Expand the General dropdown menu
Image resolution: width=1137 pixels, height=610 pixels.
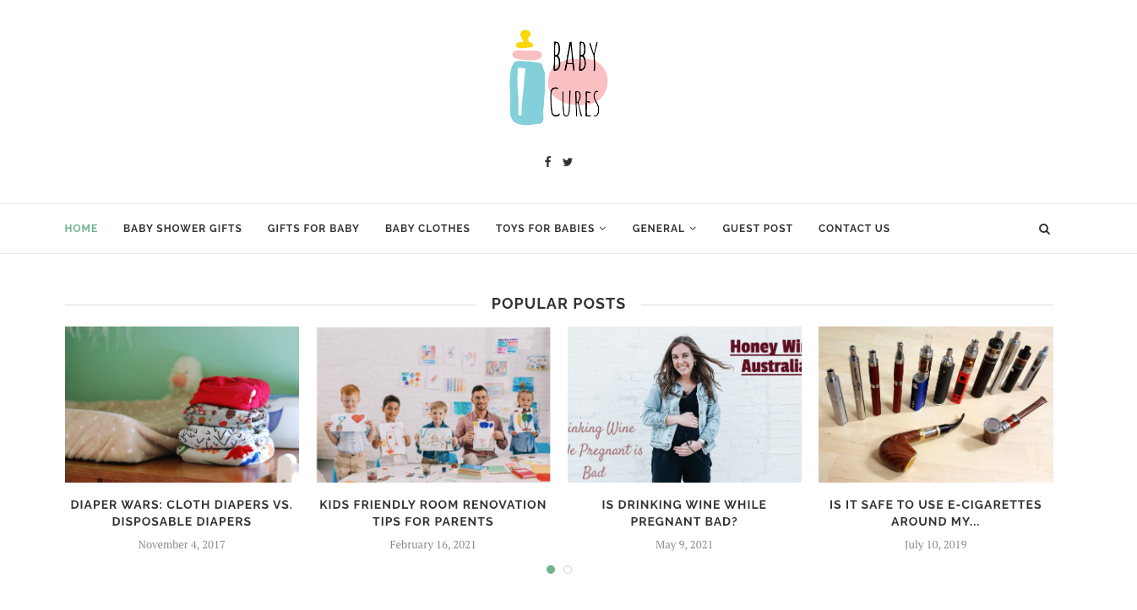[664, 229]
